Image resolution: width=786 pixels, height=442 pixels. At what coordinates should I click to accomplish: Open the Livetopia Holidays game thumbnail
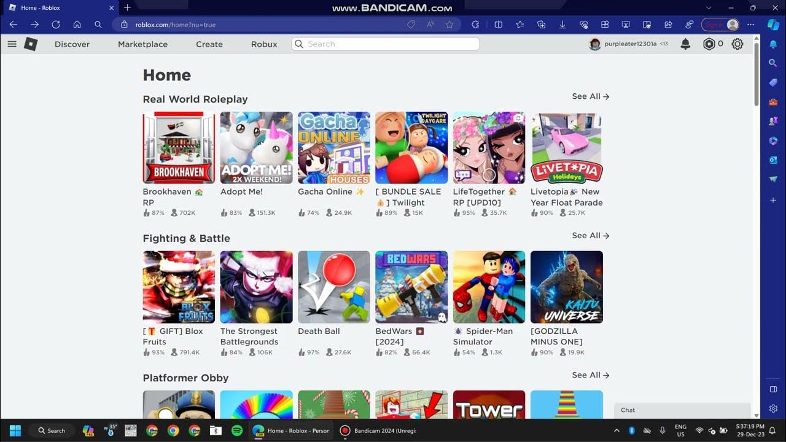[x=567, y=147]
